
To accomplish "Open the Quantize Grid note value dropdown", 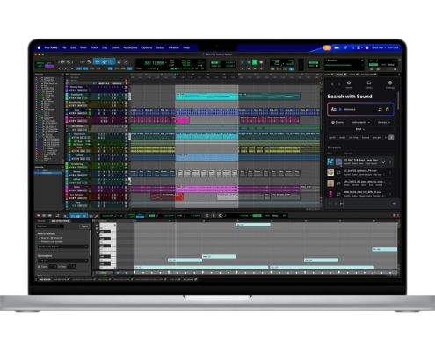I will point(62,261).
